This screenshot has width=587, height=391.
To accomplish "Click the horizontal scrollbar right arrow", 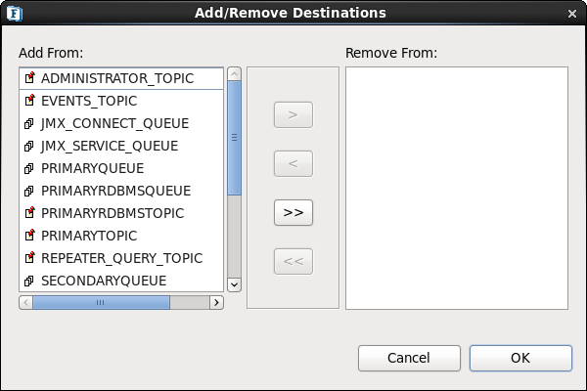I will point(216,302).
